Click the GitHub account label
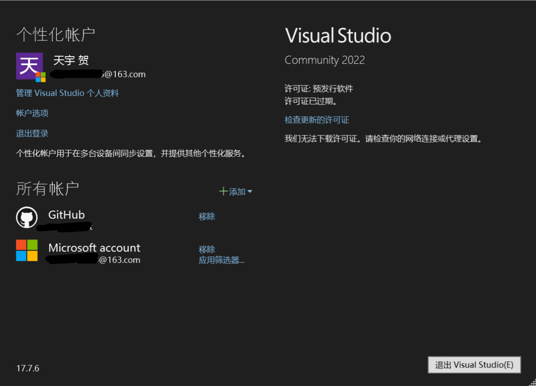This screenshot has height=386, width=536. click(66, 215)
